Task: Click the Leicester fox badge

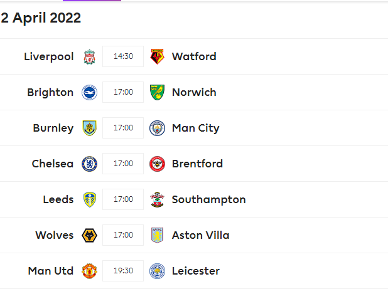Action: pyautogui.click(x=157, y=271)
